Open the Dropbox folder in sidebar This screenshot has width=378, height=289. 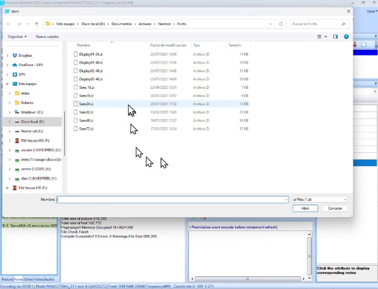[25, 55]
